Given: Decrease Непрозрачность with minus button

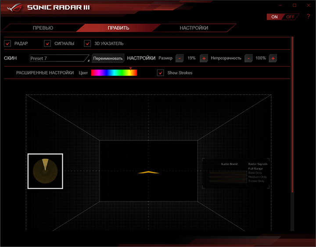Looking at the screenshot, I should [x=248, y=58].
